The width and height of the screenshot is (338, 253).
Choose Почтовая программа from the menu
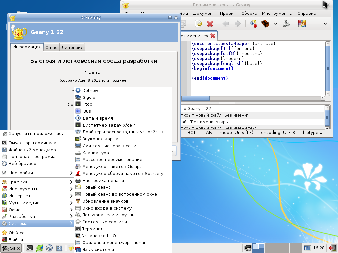coord(37,156)
